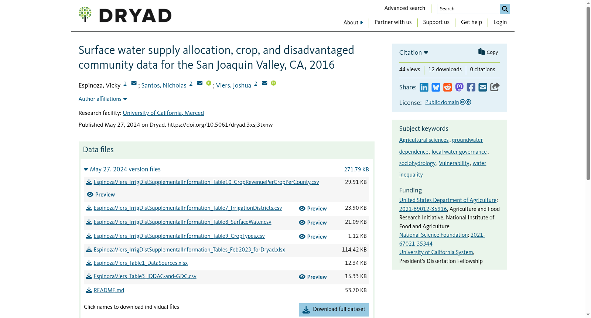Preview Table3_IDDAC-and-GDC file
The image size is (591, 318).
[313, 277]
